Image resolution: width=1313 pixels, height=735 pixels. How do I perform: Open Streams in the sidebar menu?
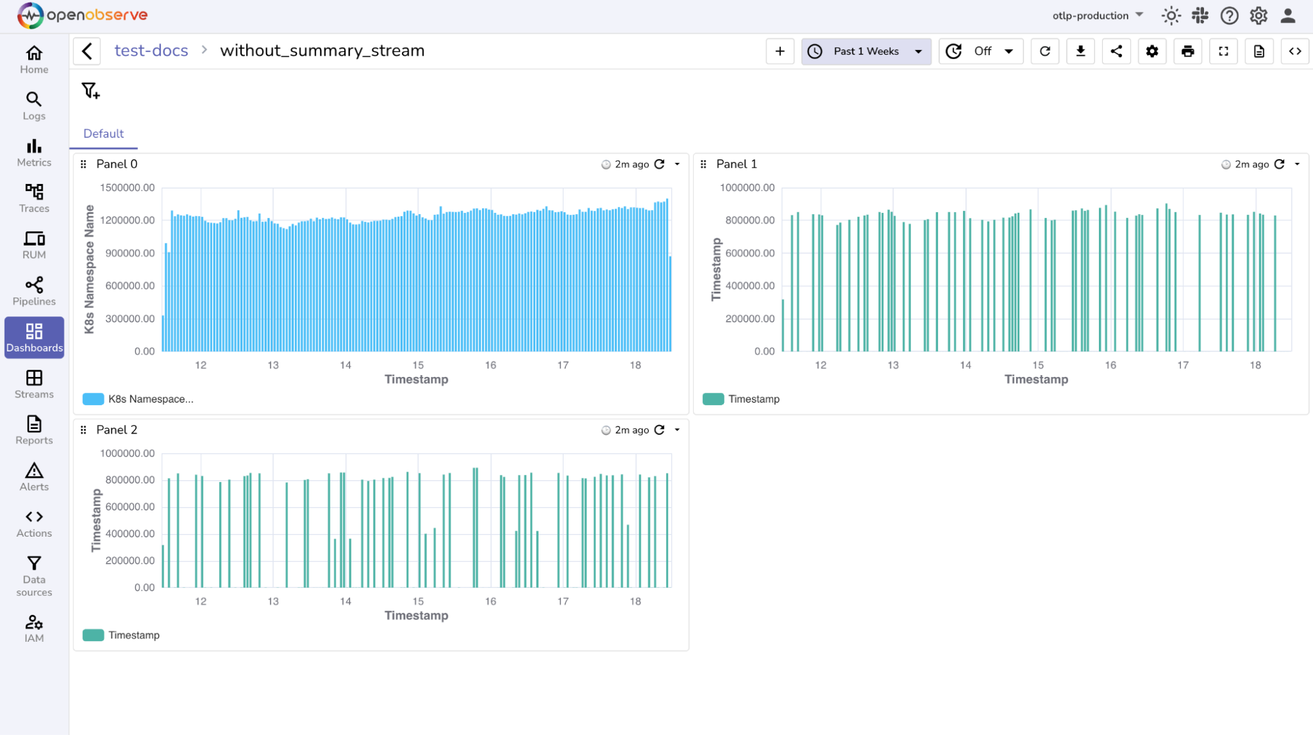coord(34,384)
